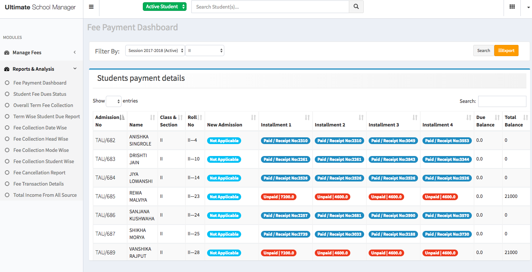This screenshot has height=272, width=532.
Task: Collapse Reports & Analysis chevron
Action: 75,69
